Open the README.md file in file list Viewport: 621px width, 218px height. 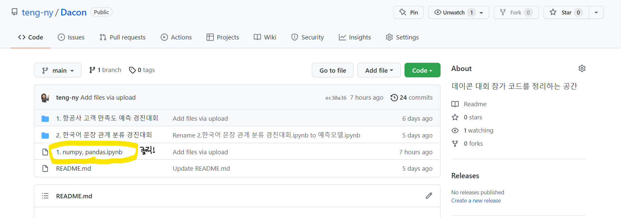[74, 169]
